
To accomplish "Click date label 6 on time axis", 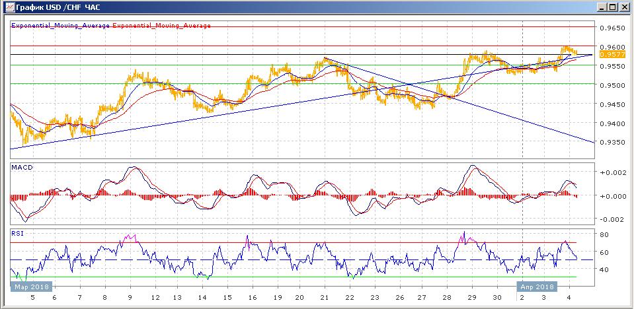I will (x=54, y=298).
